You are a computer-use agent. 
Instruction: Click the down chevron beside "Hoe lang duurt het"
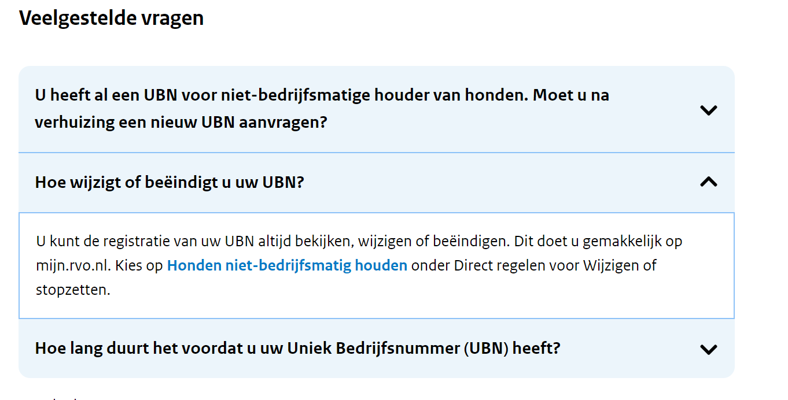(708, 349)
